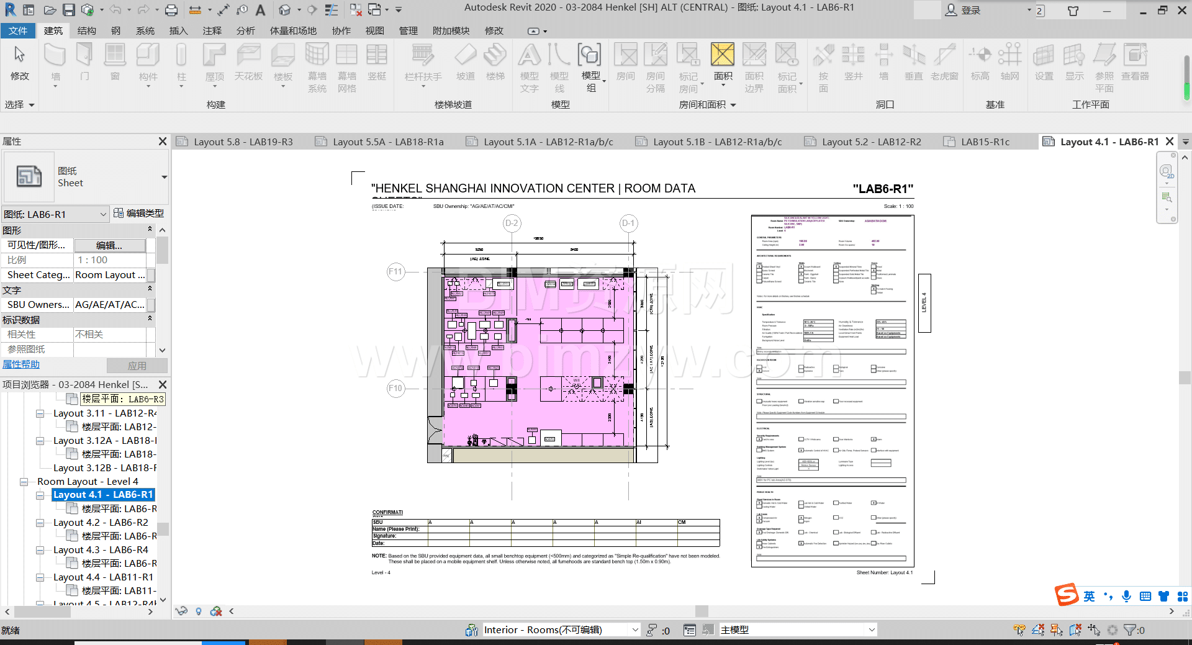The width and height of the screenshot is (1192, 645).
Task: Open the Interior - Rooms workset dropdown
Action: [x=635, y=630]
